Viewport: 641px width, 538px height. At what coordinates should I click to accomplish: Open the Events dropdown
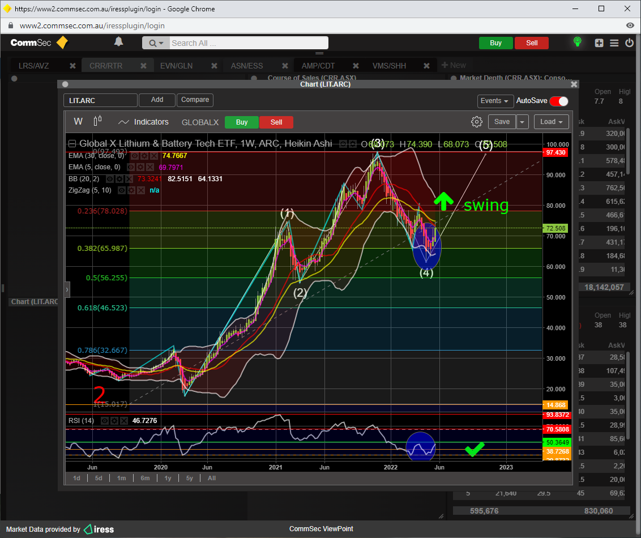click(x=495, y=101)
